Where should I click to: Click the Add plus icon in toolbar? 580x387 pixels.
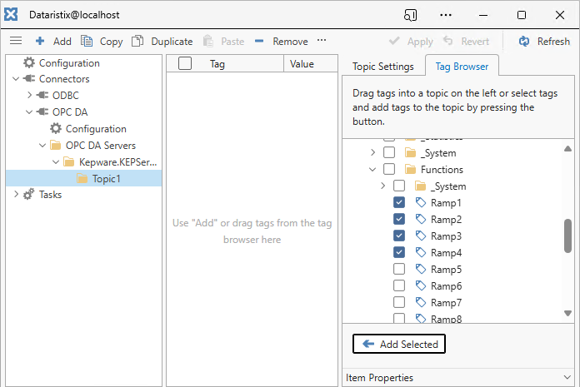click(x=40, y=42)
